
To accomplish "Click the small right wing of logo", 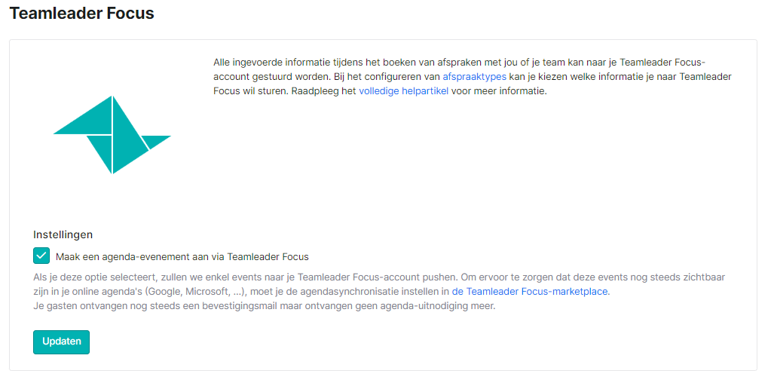I will [x=156, y=141].
